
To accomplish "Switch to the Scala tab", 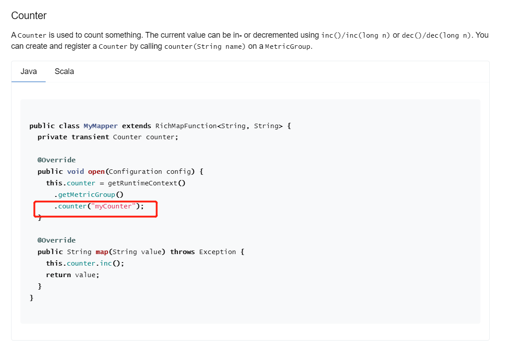I will tap(64, 71).
